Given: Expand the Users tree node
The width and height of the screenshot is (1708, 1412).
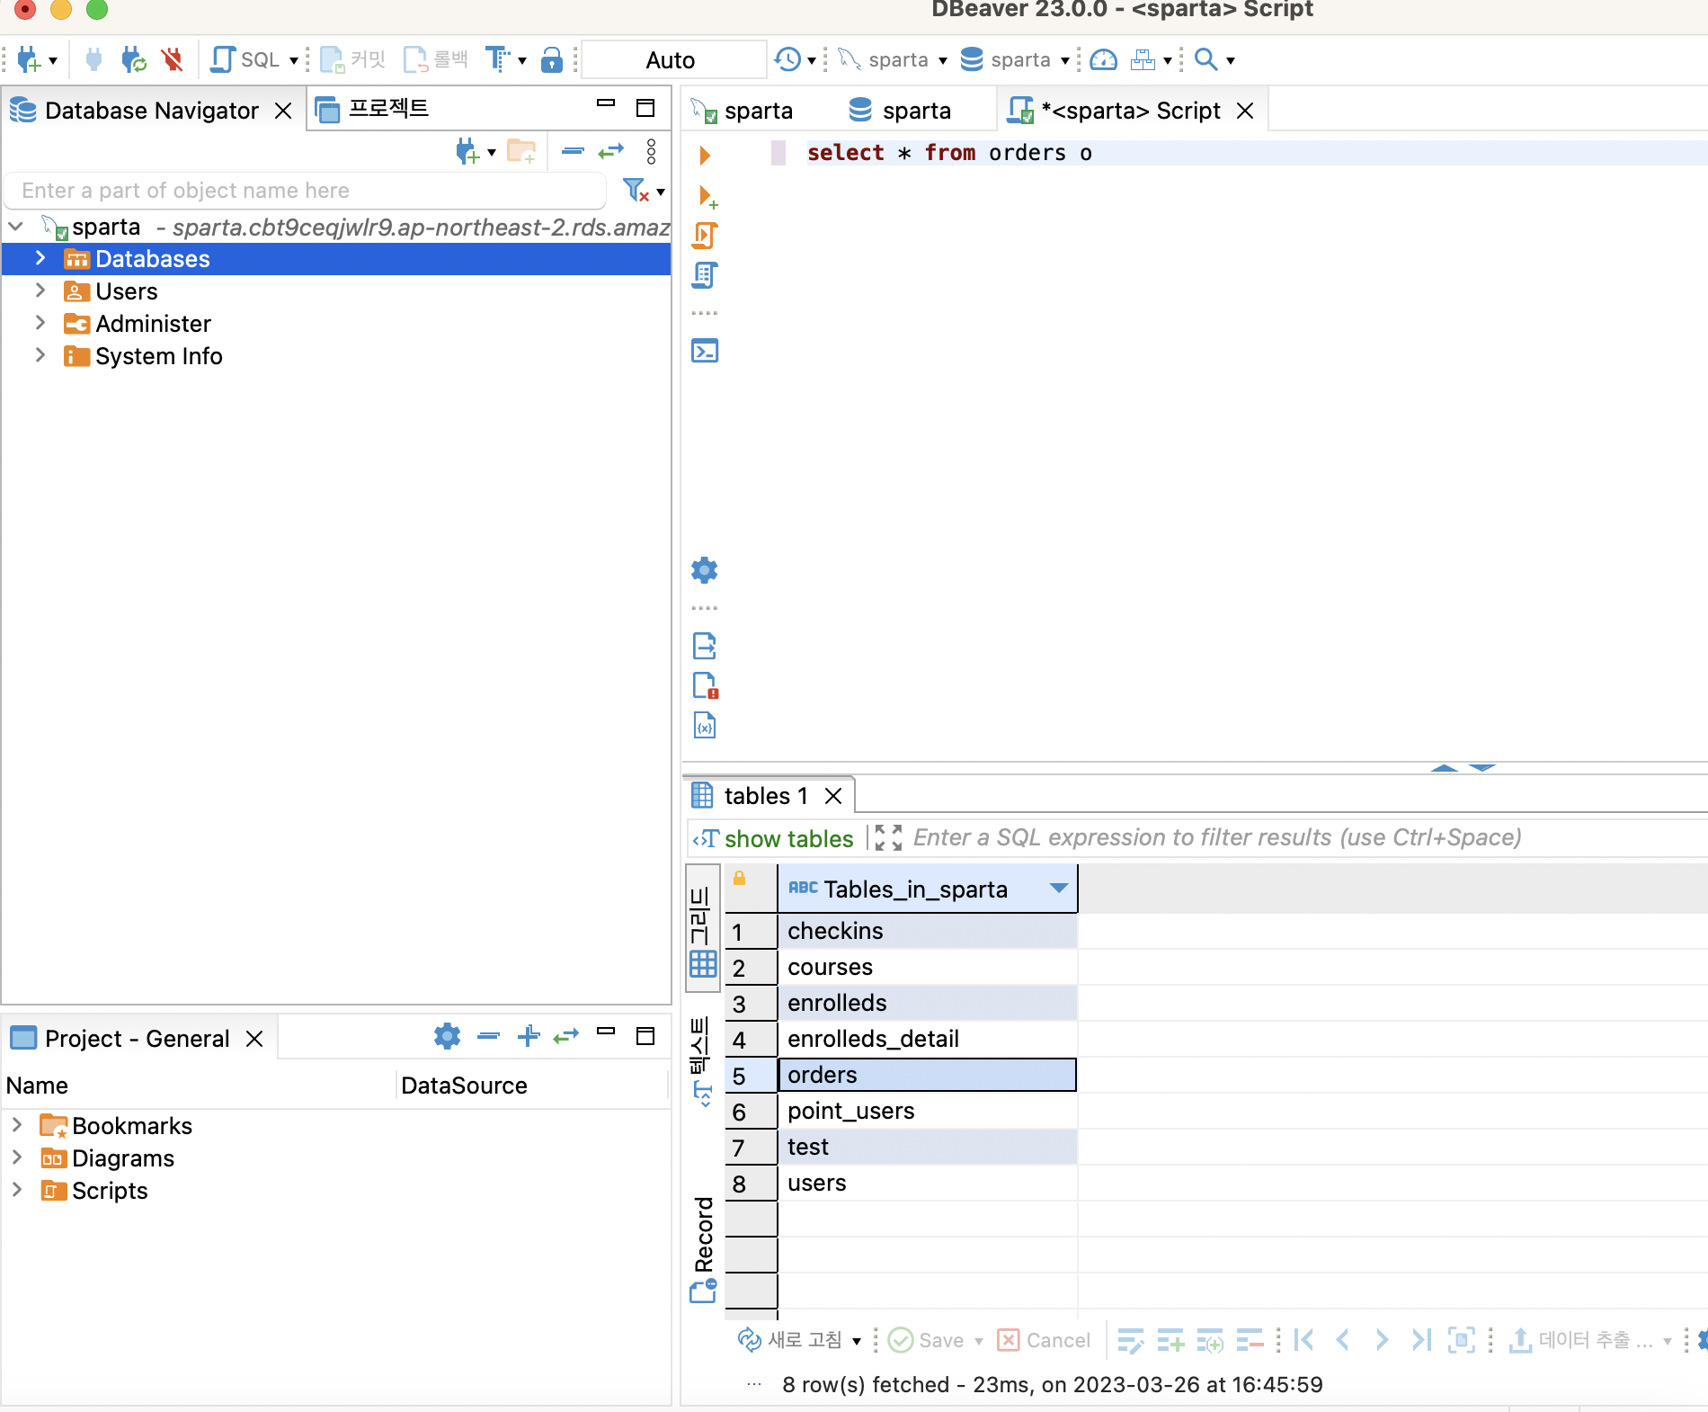Looking at the screenshot, I should pyautogui.click(x=40, y=290).
